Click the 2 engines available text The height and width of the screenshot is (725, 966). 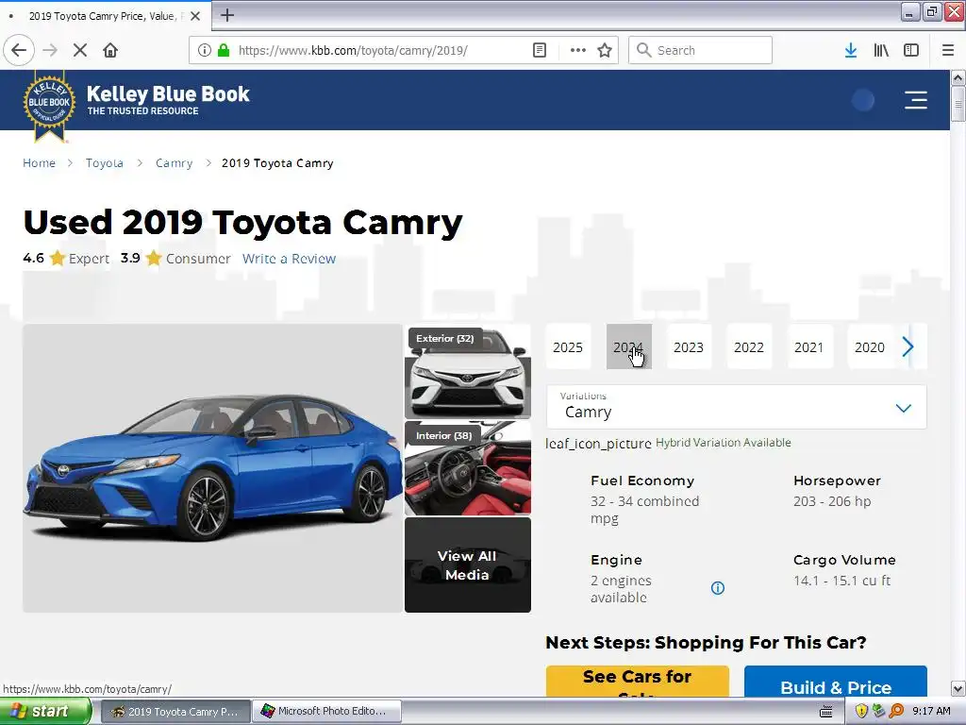[621, 589]
